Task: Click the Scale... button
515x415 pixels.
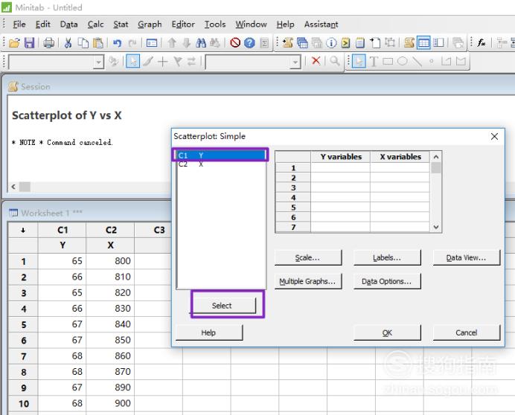Action: click(x=308, y=258)
